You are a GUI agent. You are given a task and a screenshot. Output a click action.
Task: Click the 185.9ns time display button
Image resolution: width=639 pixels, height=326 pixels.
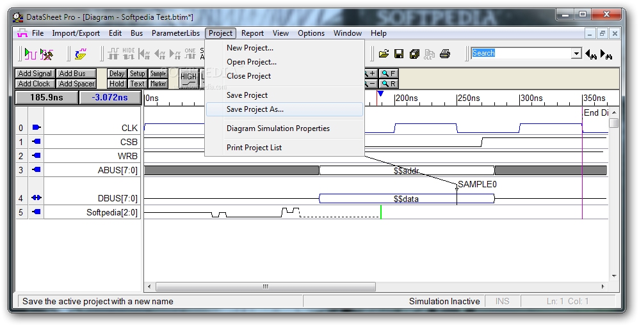tap(46, 98)
